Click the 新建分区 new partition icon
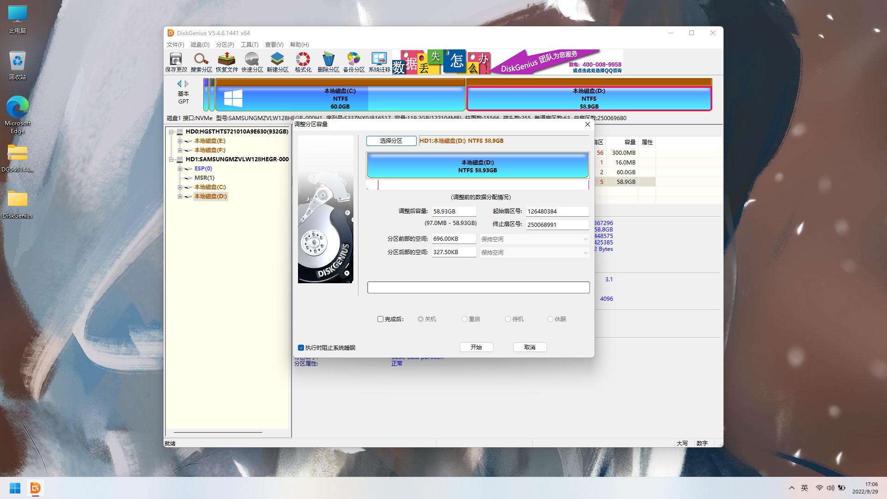 tap(278, 62)
